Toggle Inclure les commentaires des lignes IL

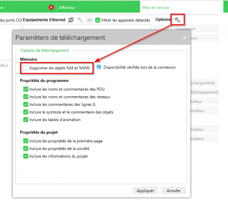click(x=26, y=104)
